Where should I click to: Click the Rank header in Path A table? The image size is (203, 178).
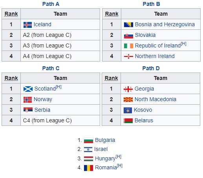click(11, 14)
